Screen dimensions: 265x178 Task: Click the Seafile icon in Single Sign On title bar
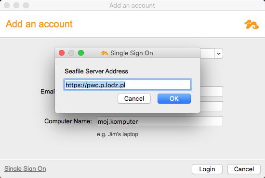coord(105,53)
